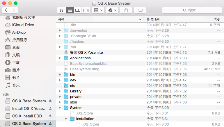Viewport: 224px width, 127px height.
Task: Switch to list view
Action: [x=70, y=10]
